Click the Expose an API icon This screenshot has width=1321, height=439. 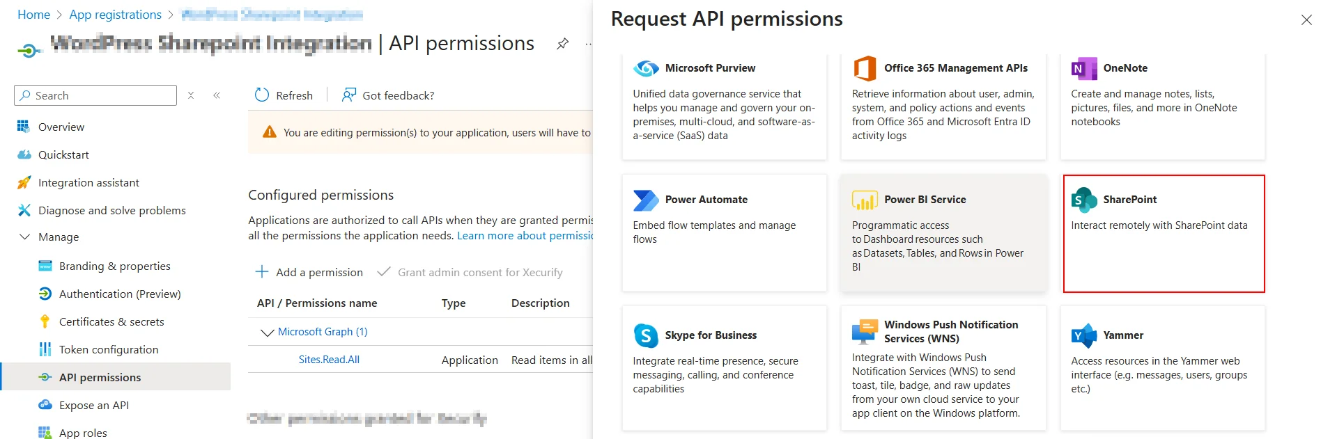(x=45, y=405)
